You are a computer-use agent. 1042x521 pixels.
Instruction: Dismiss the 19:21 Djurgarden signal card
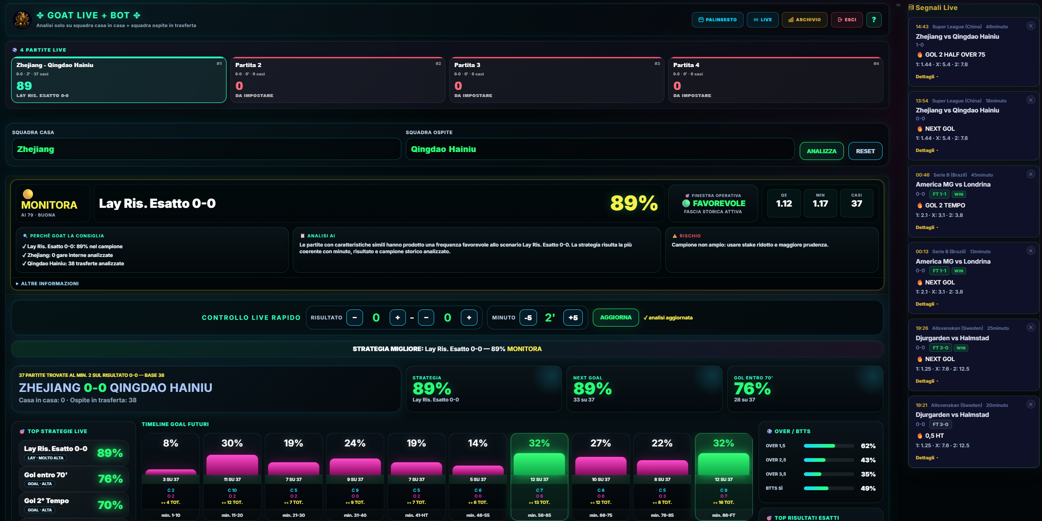pos(1031,404)
